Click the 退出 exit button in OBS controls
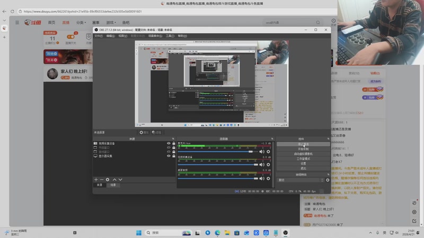Screen dimensions: 424x238 click(x=303, y=168)
